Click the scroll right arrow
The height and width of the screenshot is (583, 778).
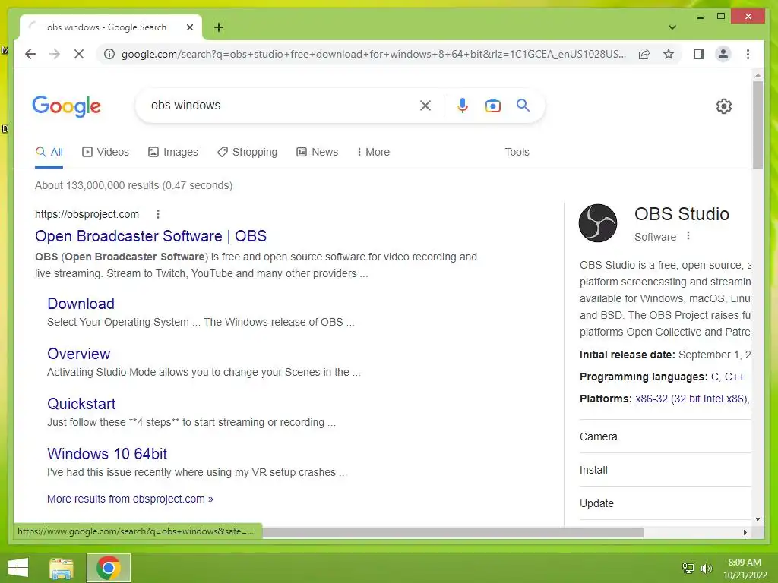point(745,532)
